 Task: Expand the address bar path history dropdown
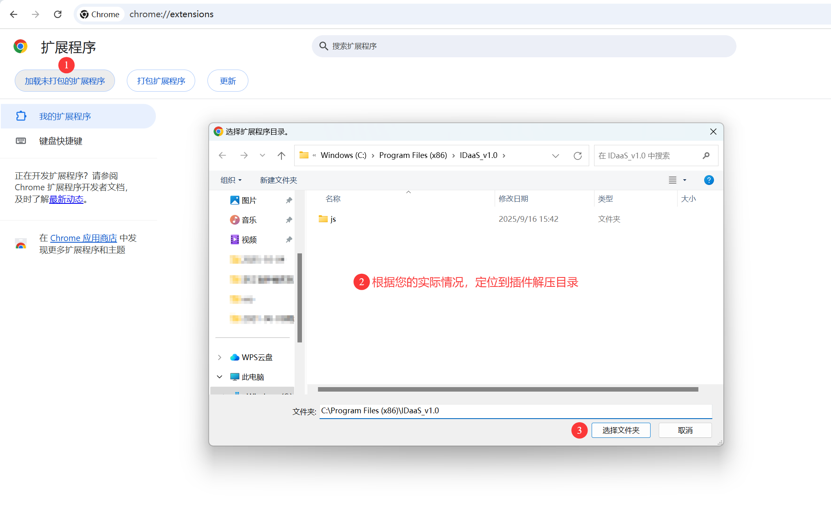pyautogui.click(x=555, y=155)
